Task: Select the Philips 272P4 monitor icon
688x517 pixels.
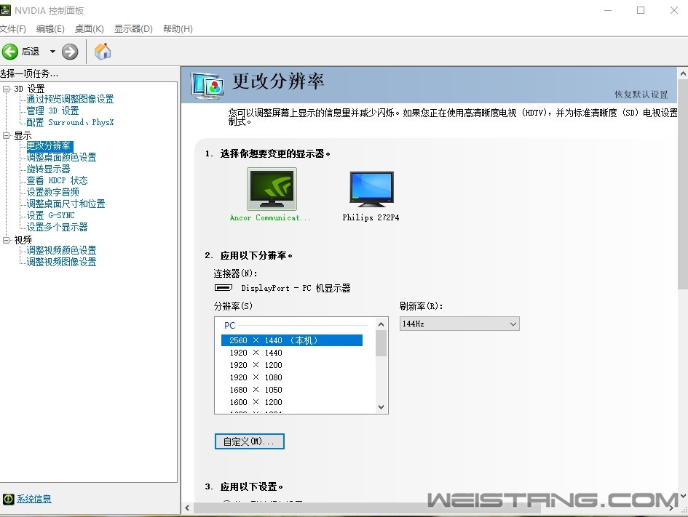Action: 371,189
